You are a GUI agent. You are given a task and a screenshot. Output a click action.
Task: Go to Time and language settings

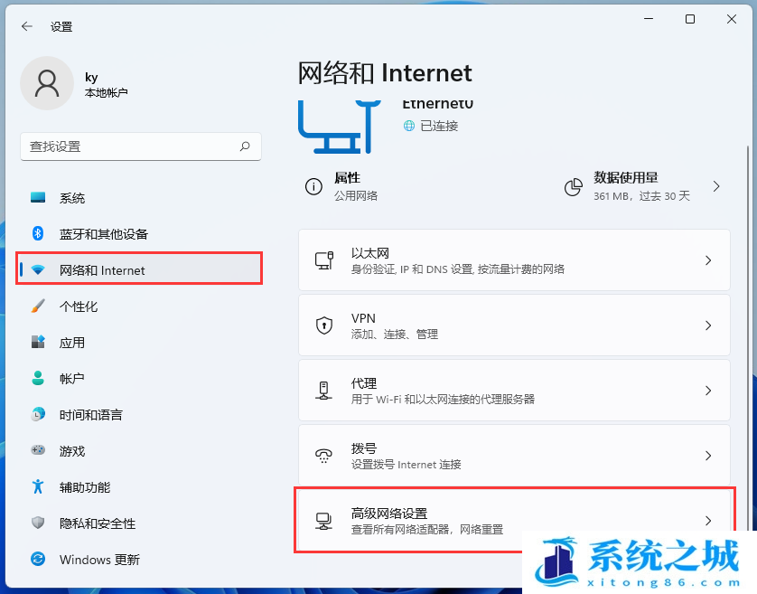tap(90, 415)
